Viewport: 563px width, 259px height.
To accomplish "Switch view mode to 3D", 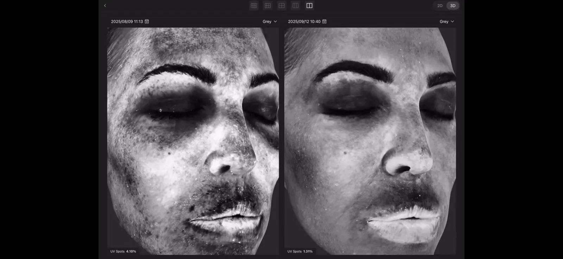I will click(x=453, y=6).
